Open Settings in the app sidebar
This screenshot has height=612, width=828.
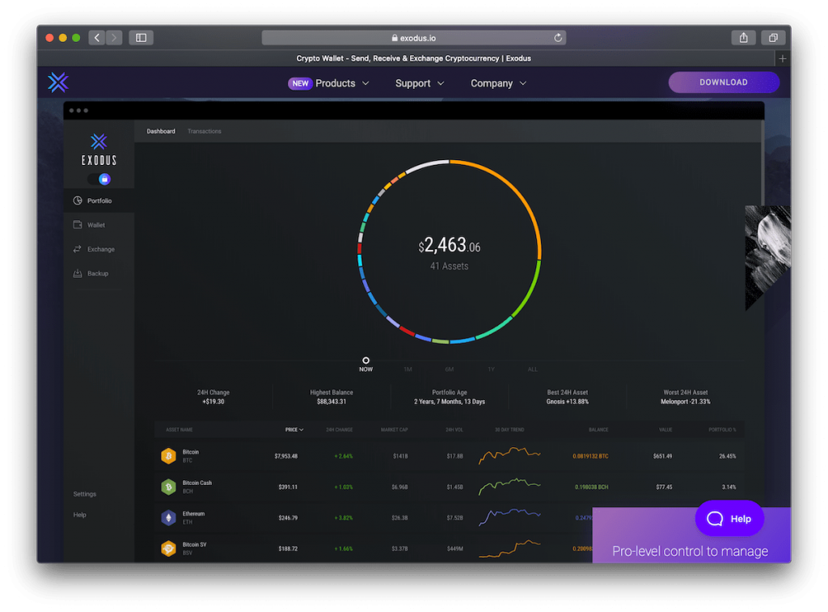pos(84,494)
